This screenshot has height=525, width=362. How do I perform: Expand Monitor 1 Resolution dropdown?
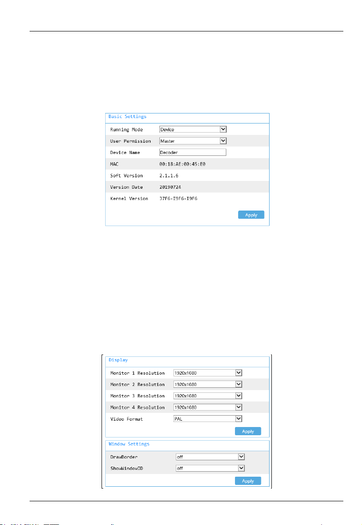(208, 373)
